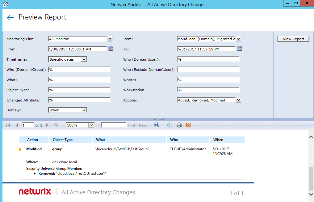
Task: Collapse the parameters pane using splitter arrow
Action: tap(158, 119)
